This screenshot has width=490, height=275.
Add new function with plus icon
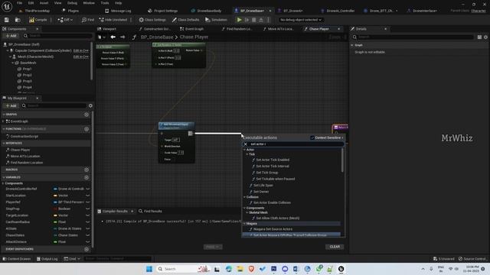click(87, 129)
